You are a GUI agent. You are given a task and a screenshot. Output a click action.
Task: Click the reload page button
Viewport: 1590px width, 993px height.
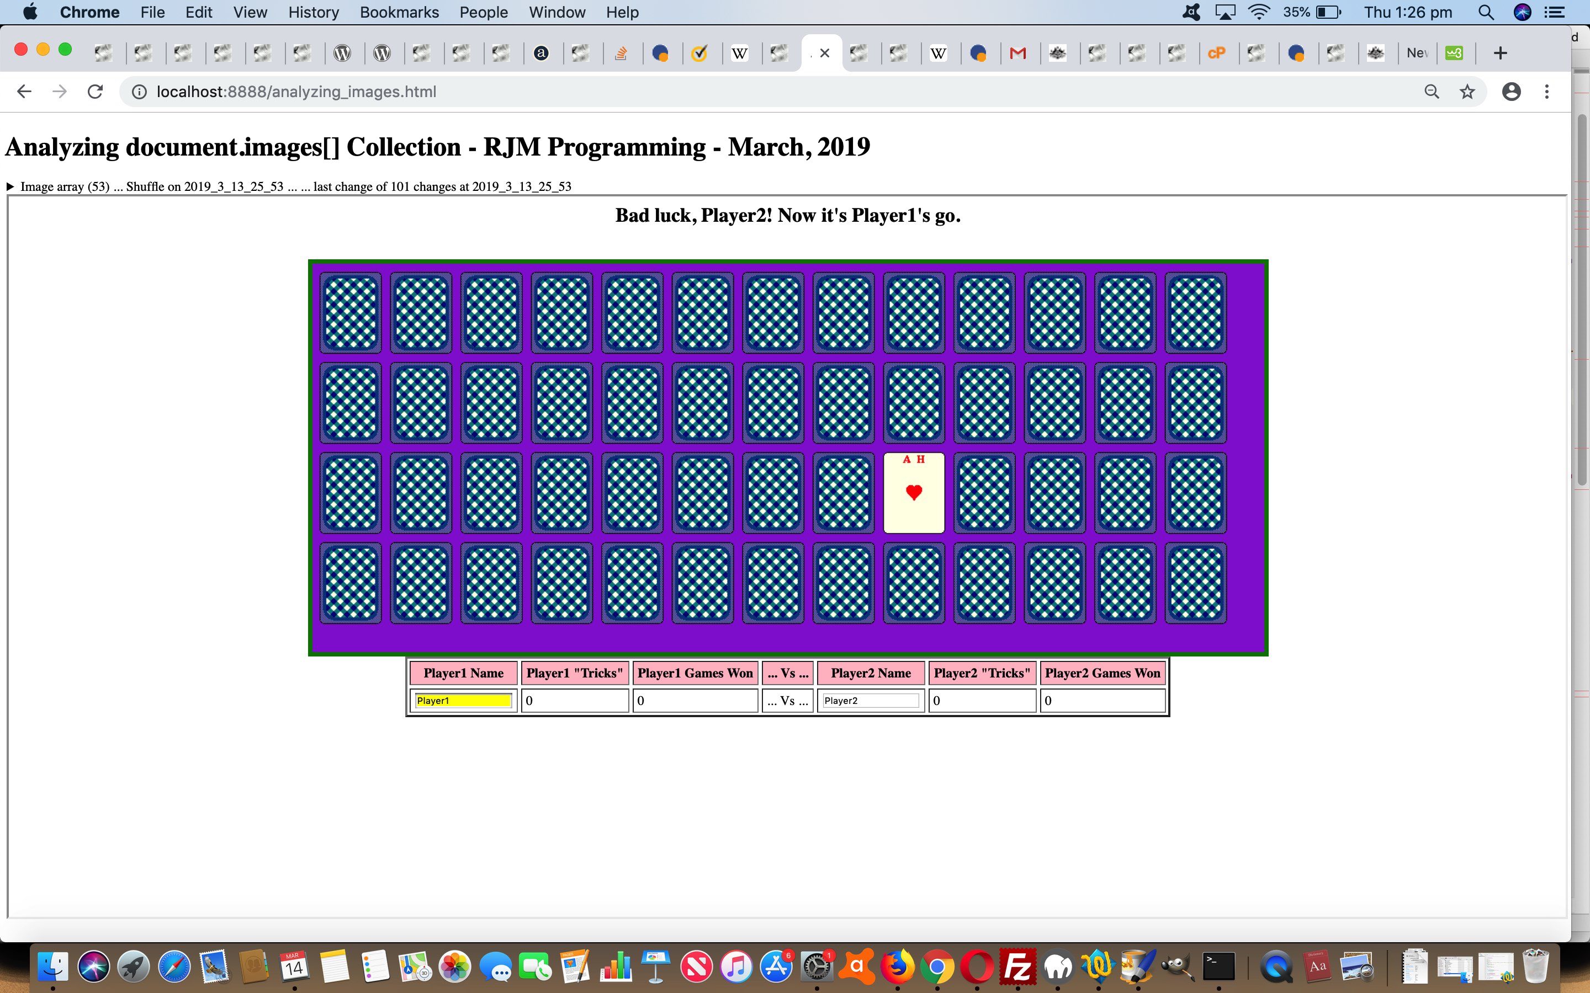(96, 92)
